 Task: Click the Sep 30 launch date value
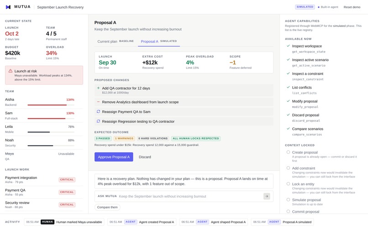pos(107,63)
